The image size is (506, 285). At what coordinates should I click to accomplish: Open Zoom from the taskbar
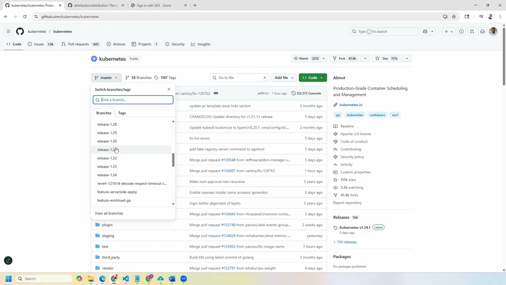coord(183,279)
